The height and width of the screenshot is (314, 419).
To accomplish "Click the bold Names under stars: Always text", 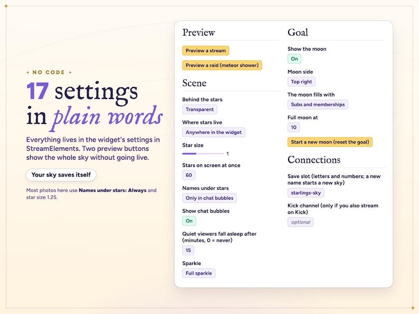I will point(112,190).
